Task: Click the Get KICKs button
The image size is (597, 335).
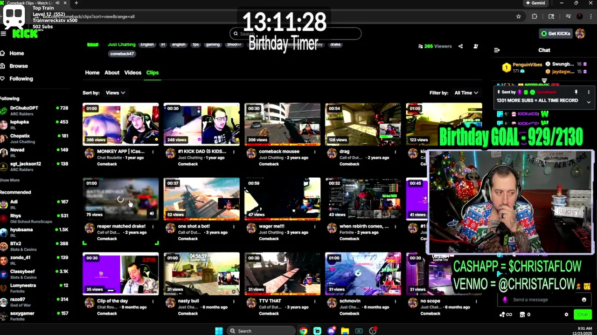Action: 556,33
